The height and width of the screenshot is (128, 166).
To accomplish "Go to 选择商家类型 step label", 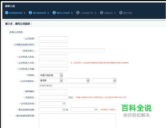I will (16, 13).
